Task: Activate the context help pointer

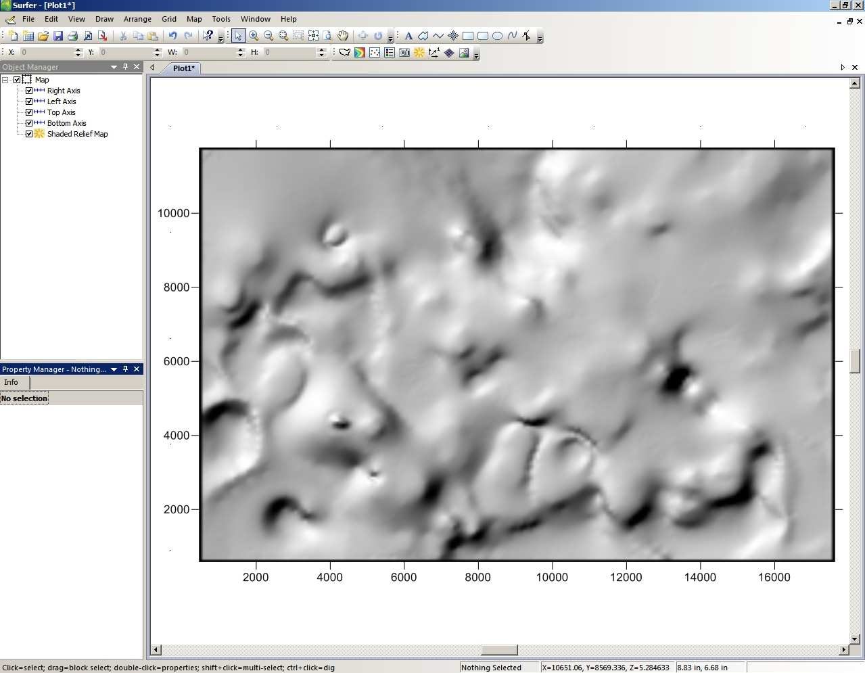Action: (x=208, y=36)
